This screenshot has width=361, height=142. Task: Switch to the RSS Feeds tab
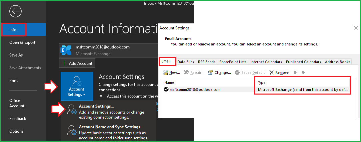point(207,62)
